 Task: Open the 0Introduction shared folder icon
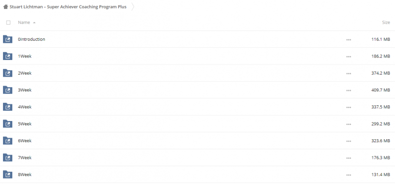tap(7, 39)
